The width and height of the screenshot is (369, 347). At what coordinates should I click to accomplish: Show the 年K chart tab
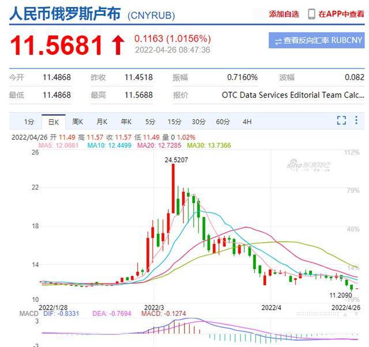(x=126, y=121)
